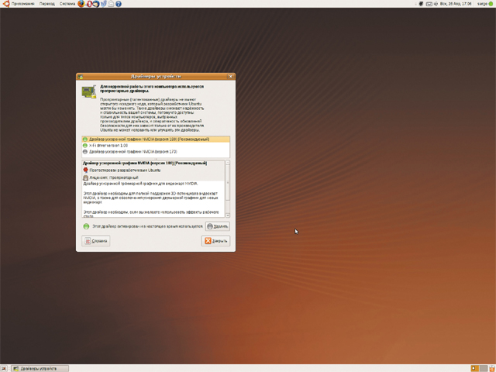496x372 pixels.
Task: Click the Закрыть button
Action: point(215,241)
